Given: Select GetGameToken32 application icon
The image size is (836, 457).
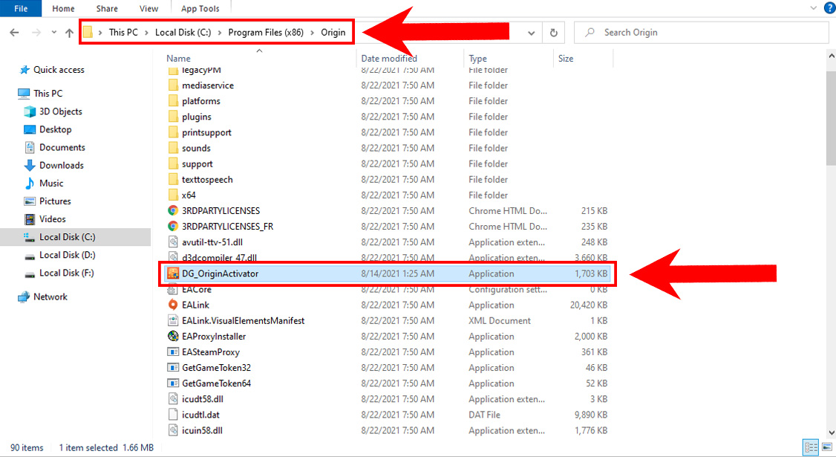Looking at the screenshot, I should point(173,368).
